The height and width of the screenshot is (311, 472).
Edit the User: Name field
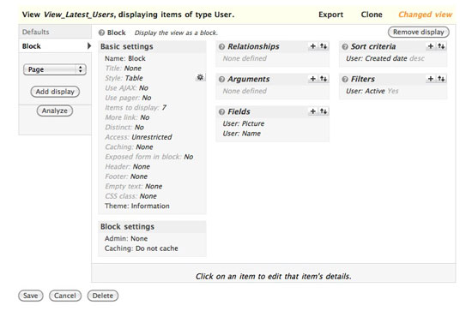pos(242,134)
